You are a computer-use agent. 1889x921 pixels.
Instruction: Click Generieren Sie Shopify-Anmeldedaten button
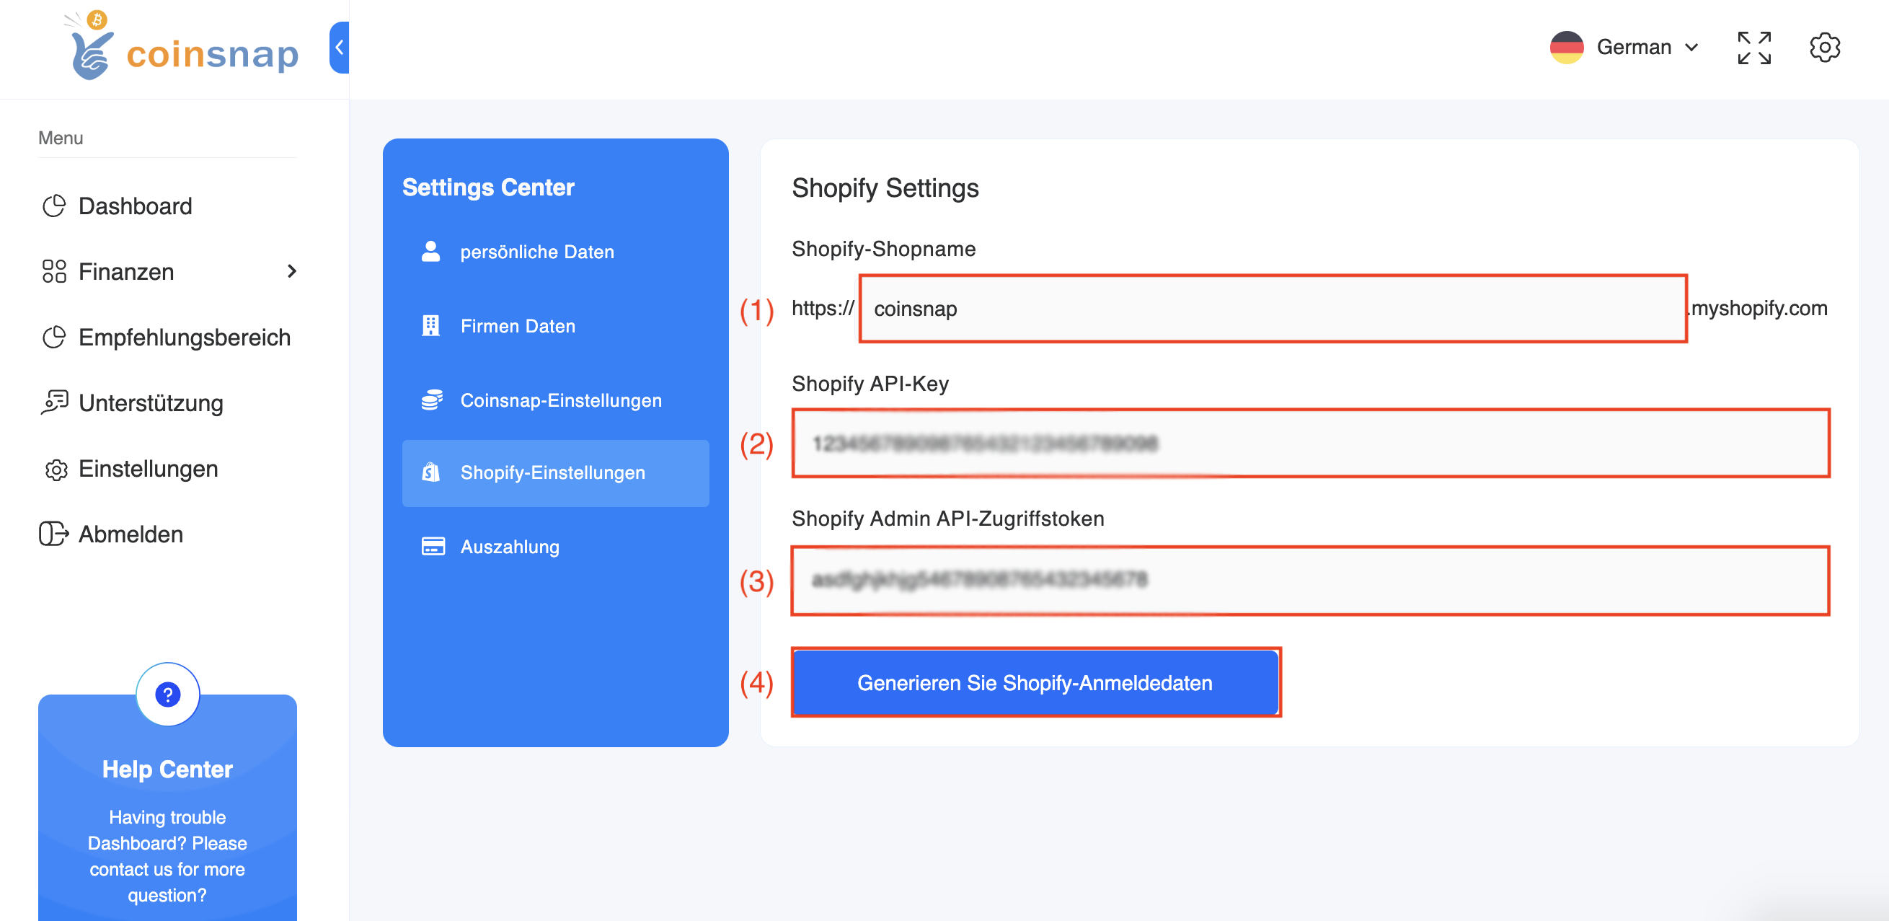click(x=1035, y=682)
